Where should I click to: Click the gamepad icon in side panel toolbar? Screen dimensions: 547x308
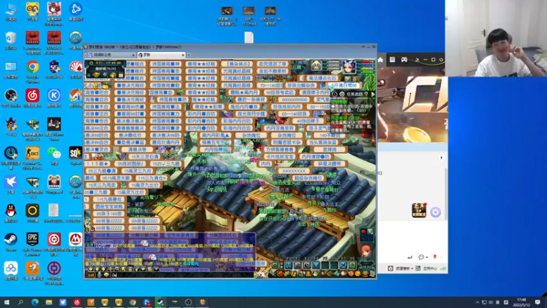(x=404, y=60)
